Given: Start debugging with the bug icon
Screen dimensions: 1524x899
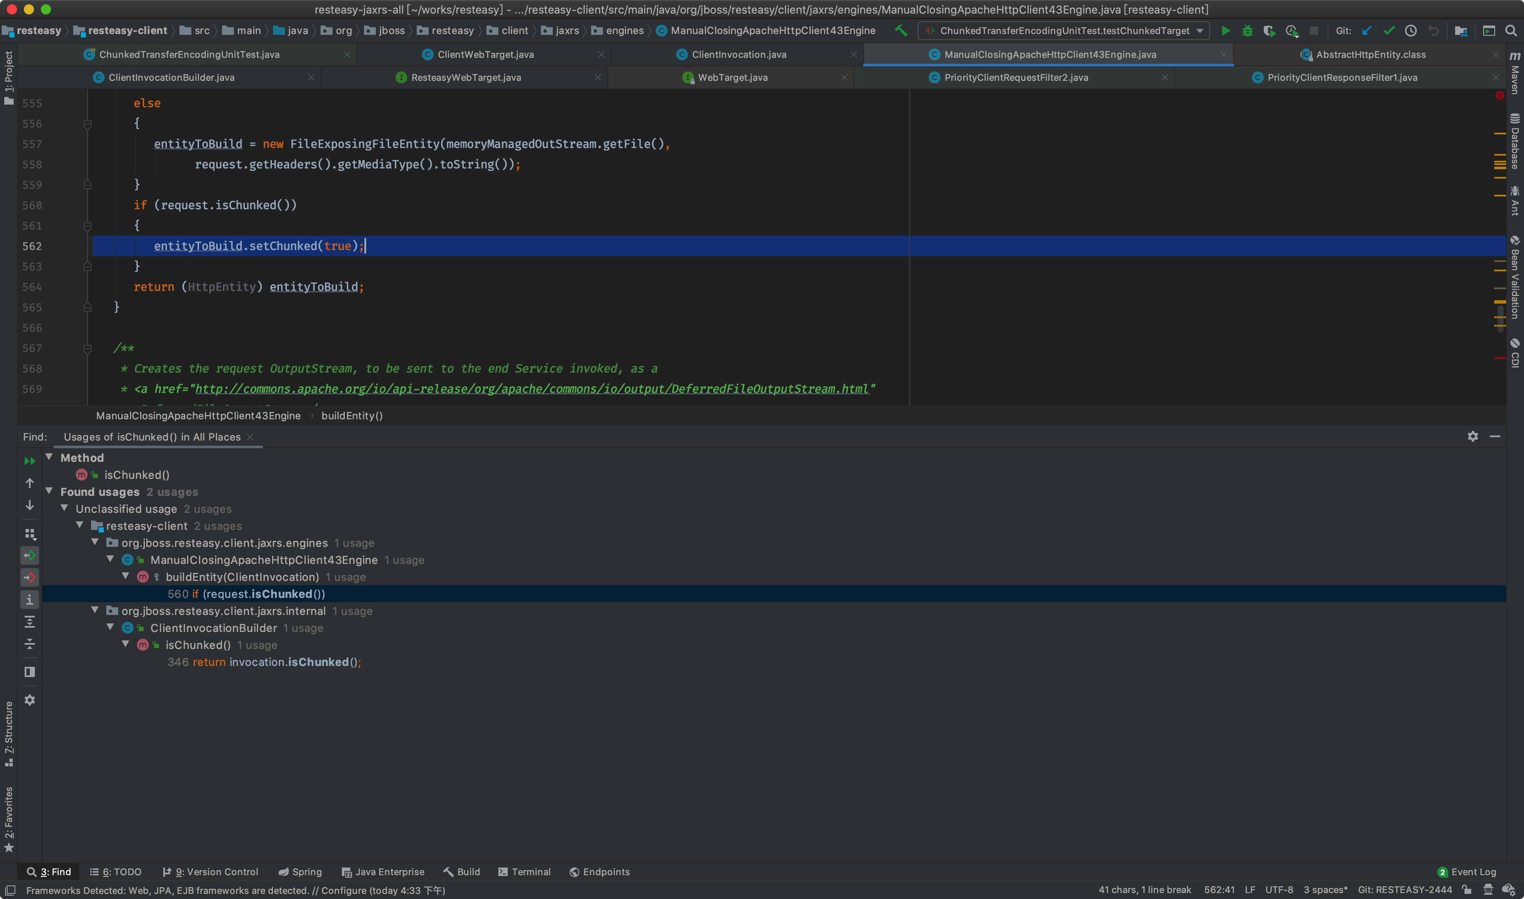Looking at the screenshot, I should pos(1247,31).
